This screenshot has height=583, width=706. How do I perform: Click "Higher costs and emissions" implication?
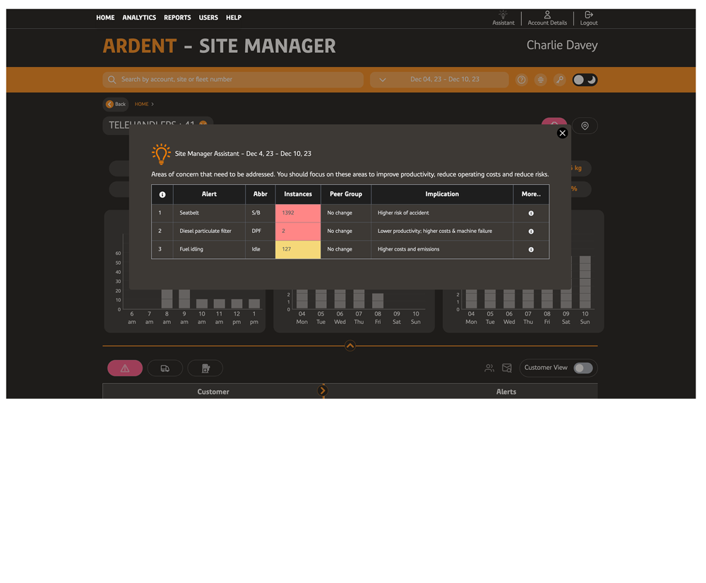click(x=408, y=249)
